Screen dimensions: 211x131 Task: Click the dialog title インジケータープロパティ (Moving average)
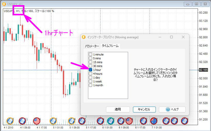(x=113, y=37)
